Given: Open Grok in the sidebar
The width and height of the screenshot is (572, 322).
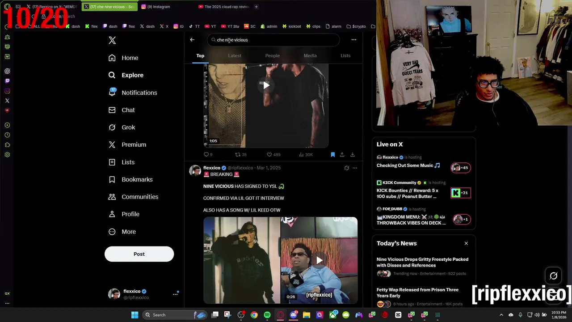Looking at the screenshot, I should coord(122,127).
